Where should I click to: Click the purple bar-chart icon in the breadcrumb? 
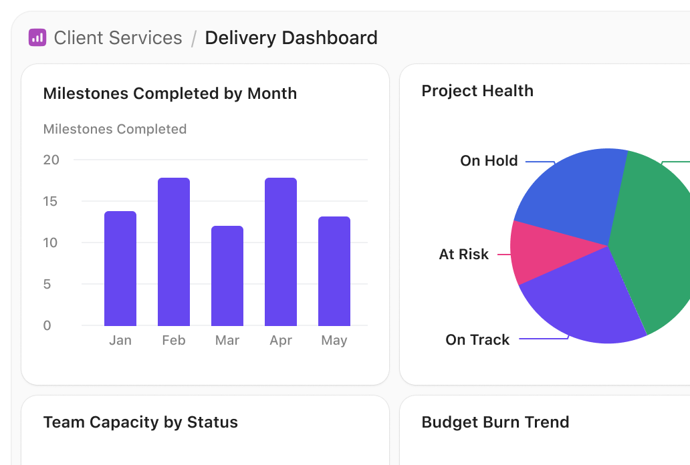37,38
